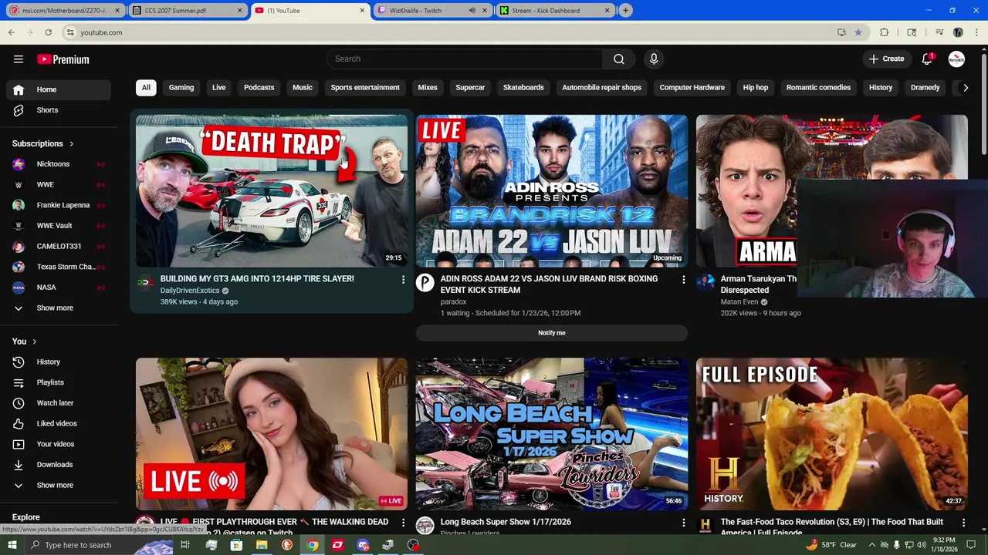Click the Chrome address bar

tap(455, 32)
